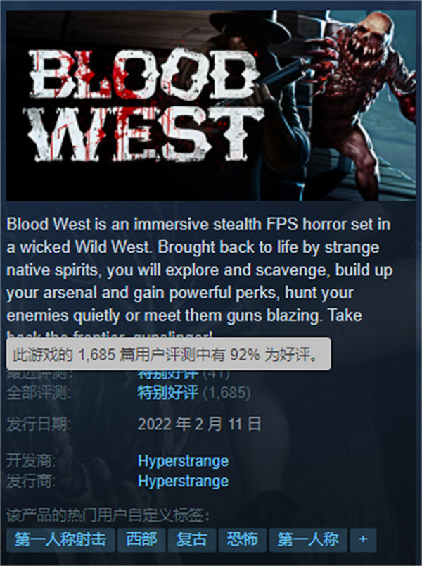
Task: Select the 第一人称 tag
Action: point(308,539)
